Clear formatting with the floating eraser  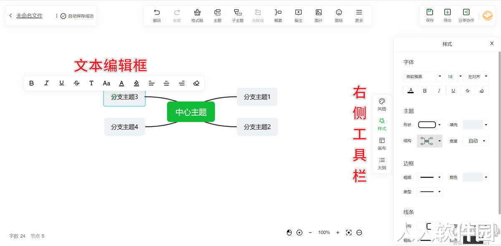coord(197,83)
